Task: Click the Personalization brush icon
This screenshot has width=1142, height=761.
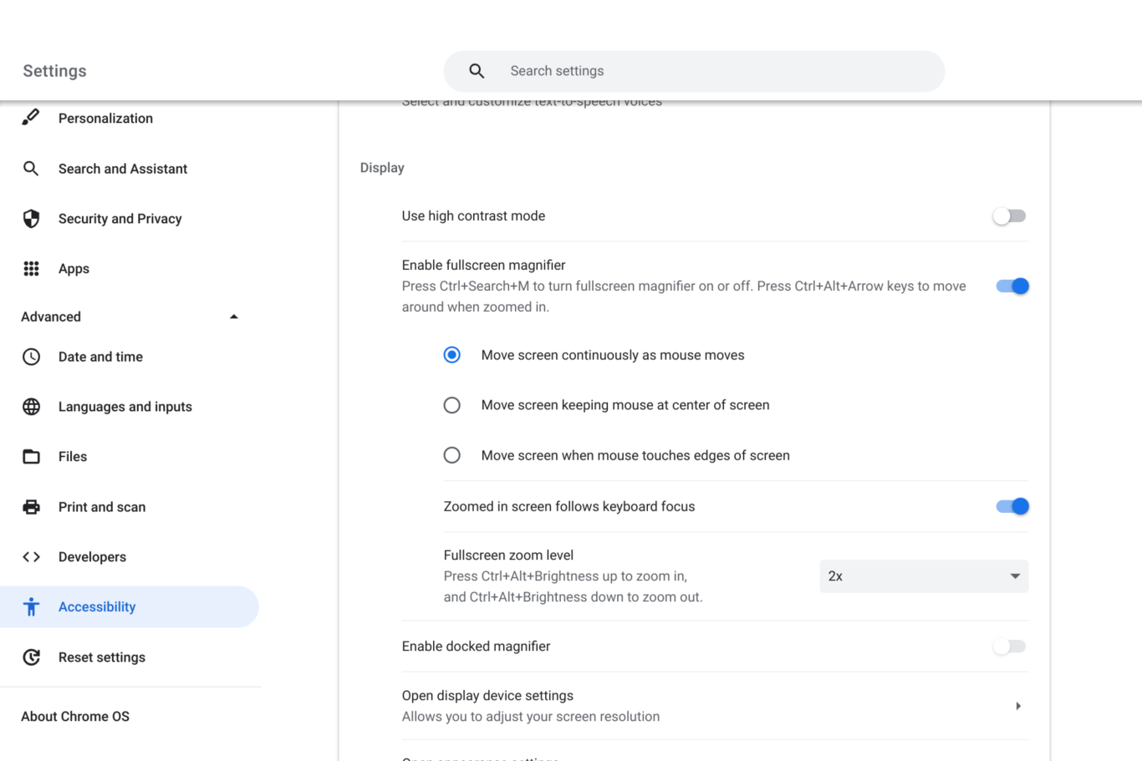Action: pyautogui.click(x=31, y=118)
